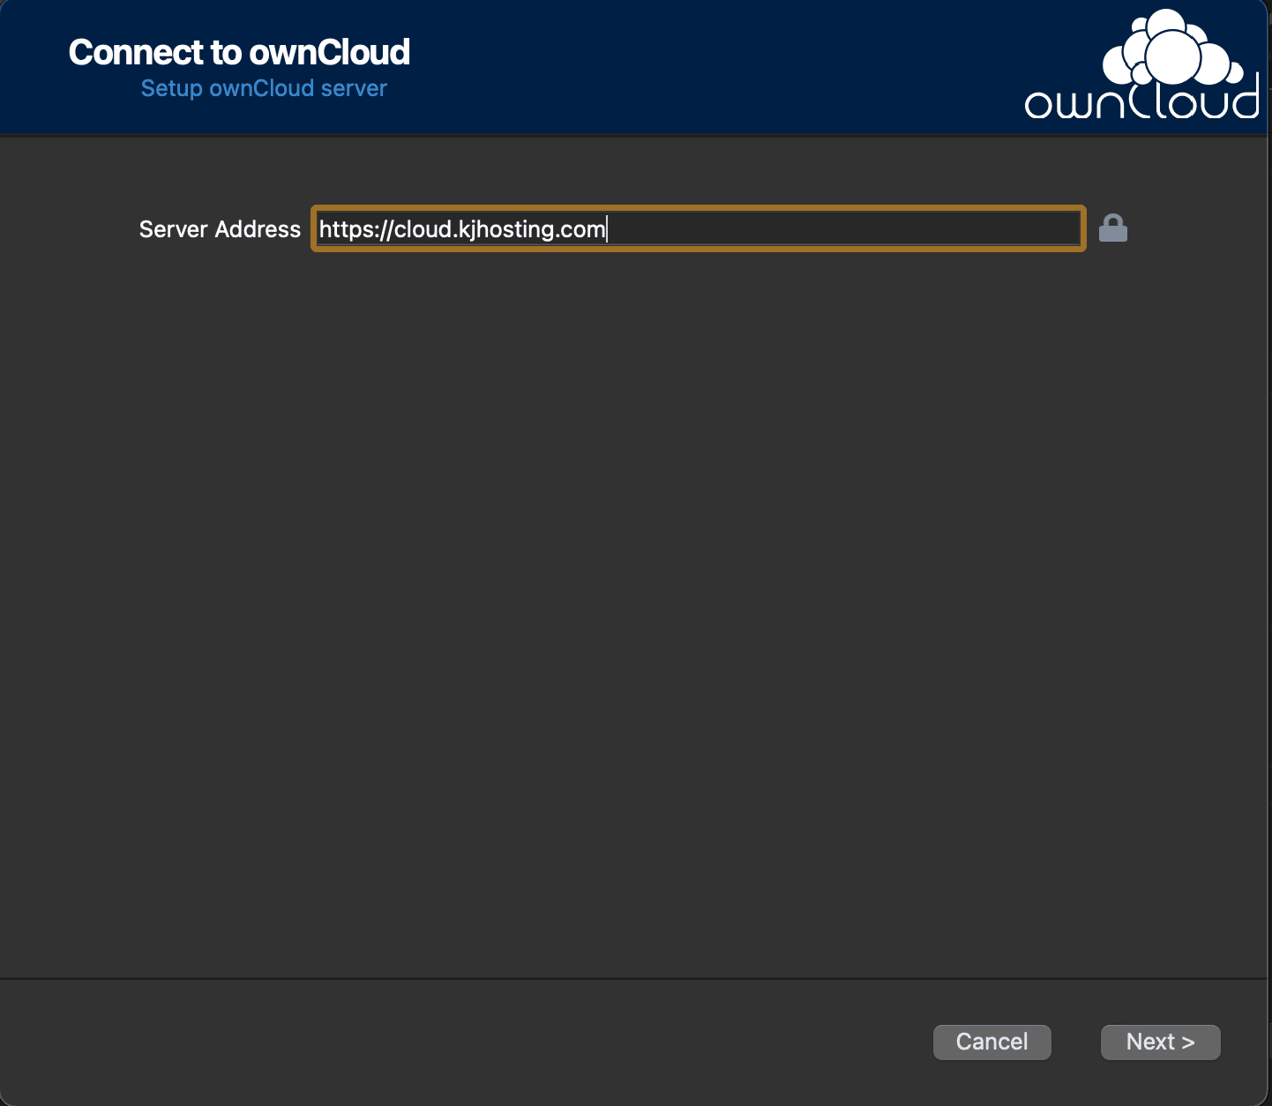This screenshot has height=1106, width=1272.
Task: Proceed with the Next > button
Action: click(1160, 1042)
